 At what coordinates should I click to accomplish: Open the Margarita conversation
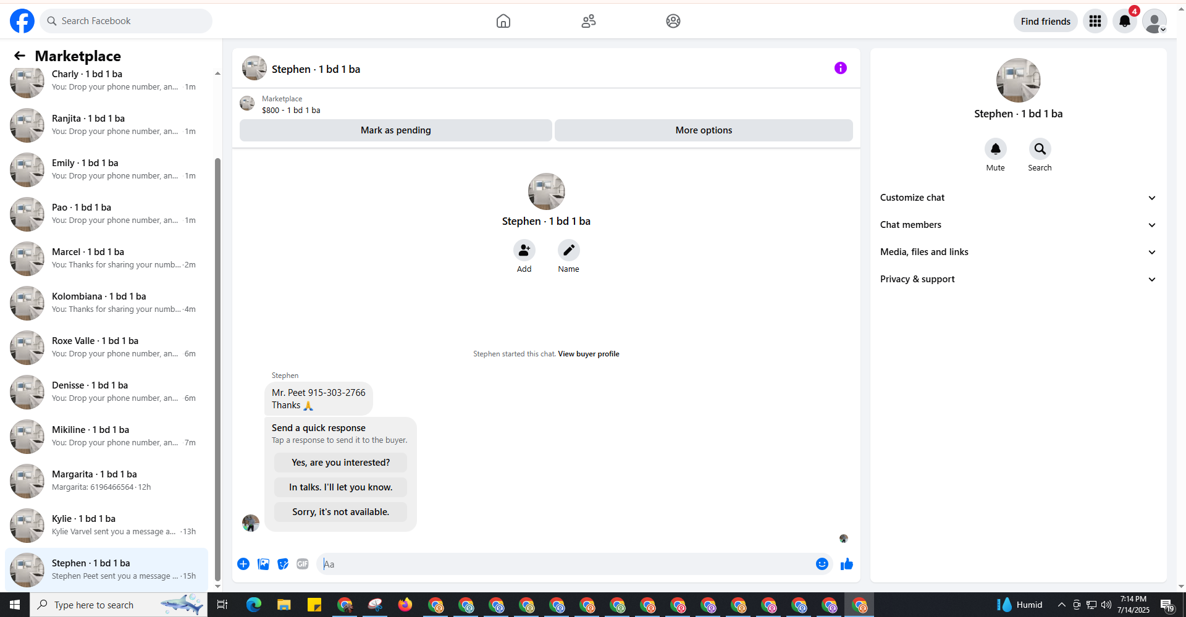tap(106, 481)
